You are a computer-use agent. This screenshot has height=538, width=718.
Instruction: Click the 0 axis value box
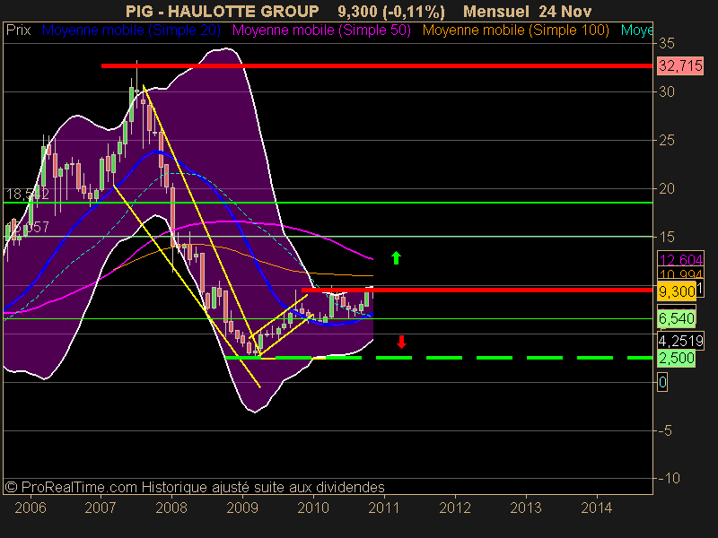tap(662, 382)
